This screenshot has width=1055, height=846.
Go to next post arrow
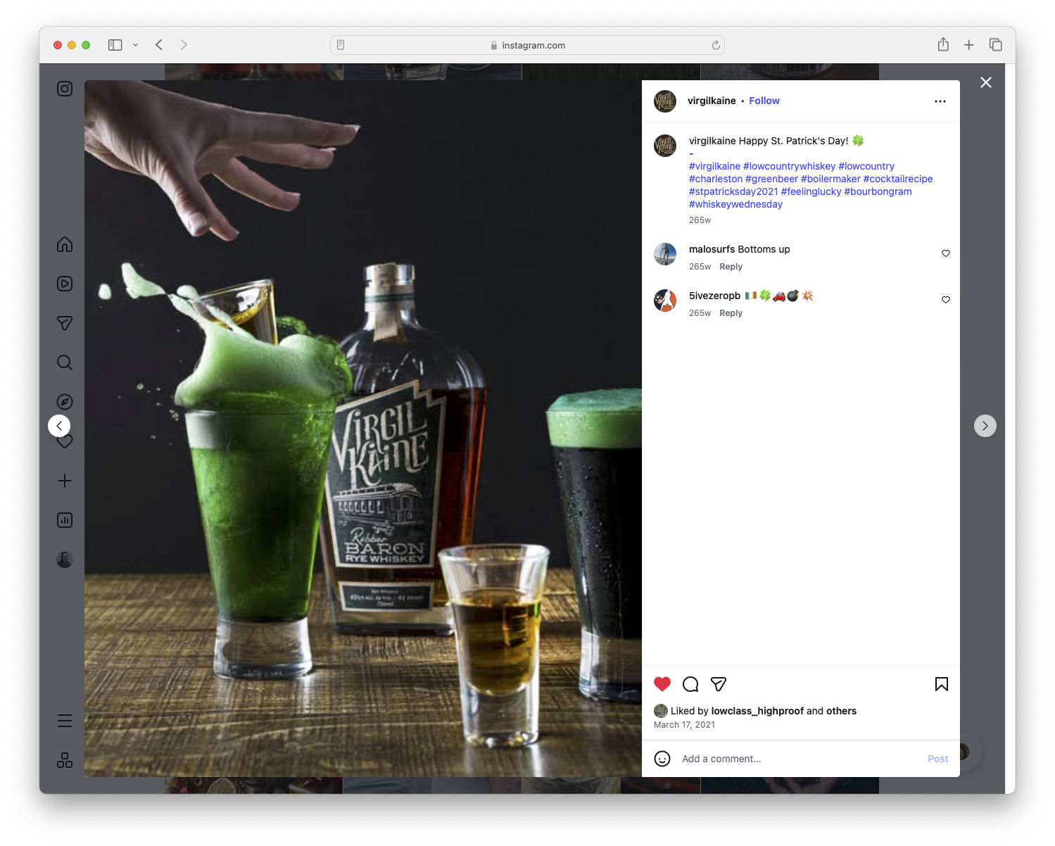pos(985,426)
